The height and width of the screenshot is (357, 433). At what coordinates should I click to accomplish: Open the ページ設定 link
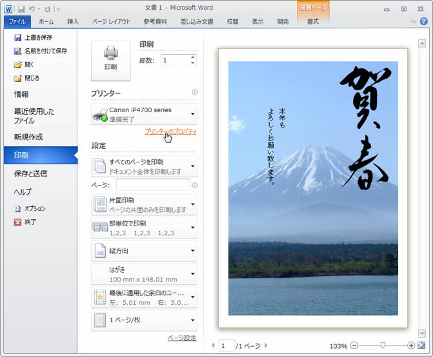181,338
